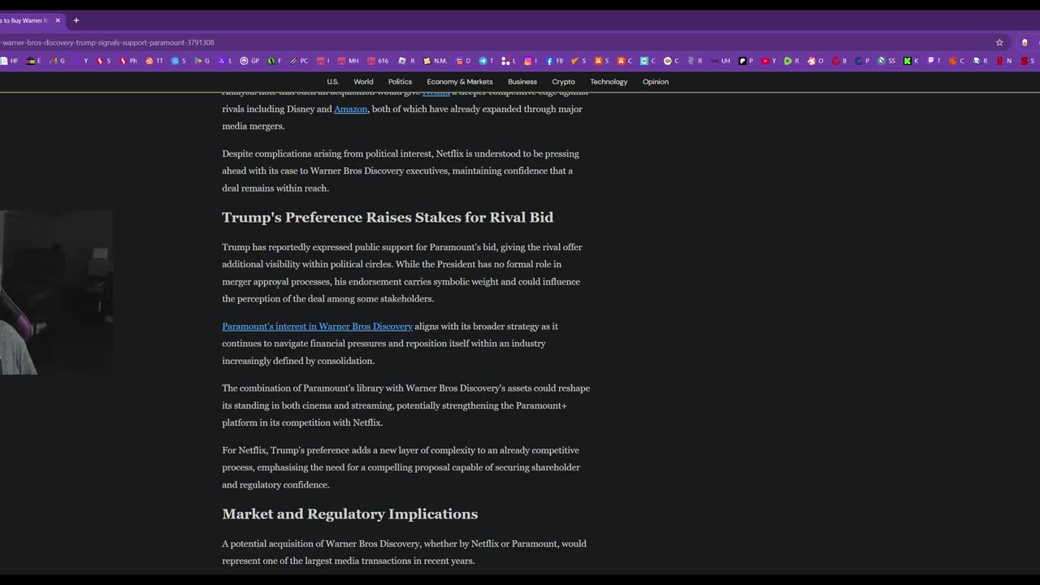Open the Rumble R bookmark
Viewport: 1040px width, 585px height.
[x=791, y=61]
